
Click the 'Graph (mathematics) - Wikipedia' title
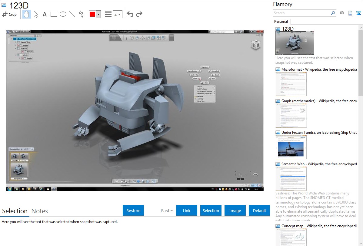pyautogui.click(x=319, y=101)
